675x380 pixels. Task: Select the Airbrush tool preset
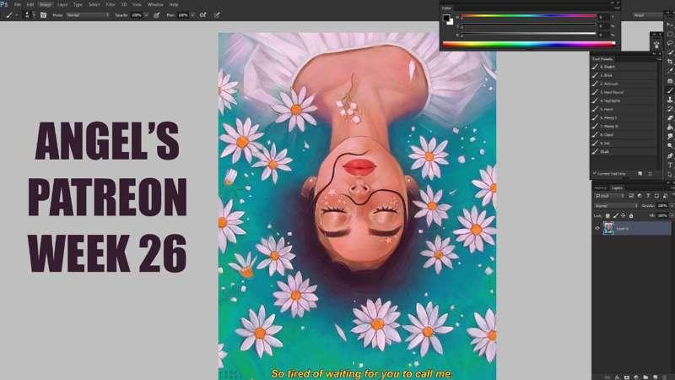pyautogui.click(x=624, y=84)
